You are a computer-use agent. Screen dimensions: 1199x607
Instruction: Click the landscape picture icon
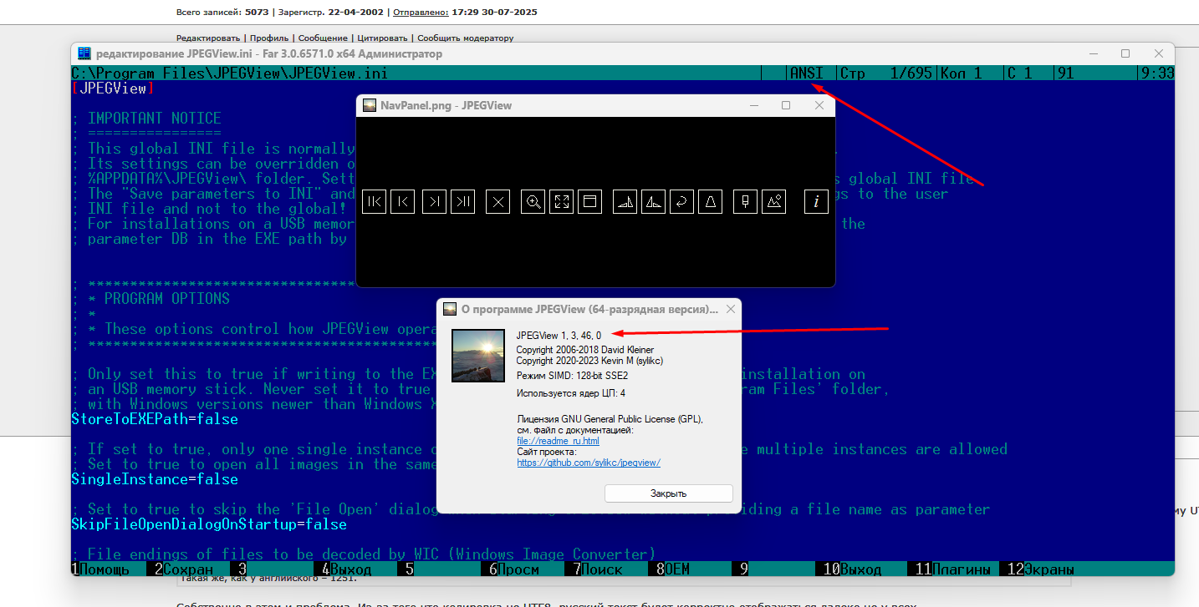773,201
